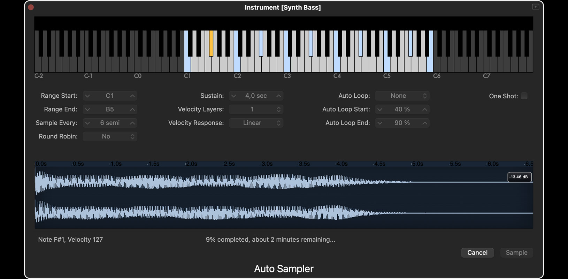Click the 40 % loop start value
Screen dimensions: 568x279
point(402,110)
